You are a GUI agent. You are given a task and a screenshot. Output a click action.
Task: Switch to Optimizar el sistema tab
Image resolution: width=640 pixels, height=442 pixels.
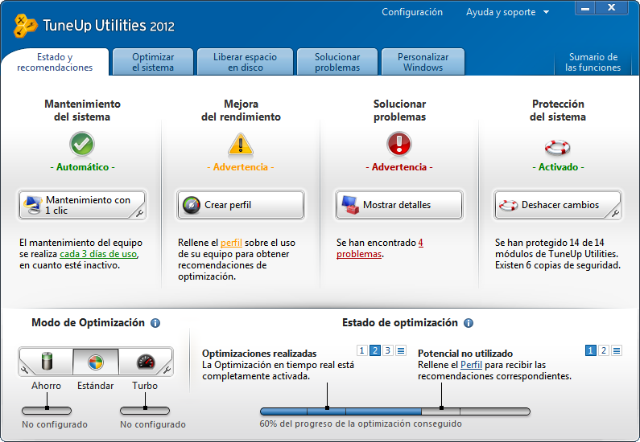coord(153,62)
